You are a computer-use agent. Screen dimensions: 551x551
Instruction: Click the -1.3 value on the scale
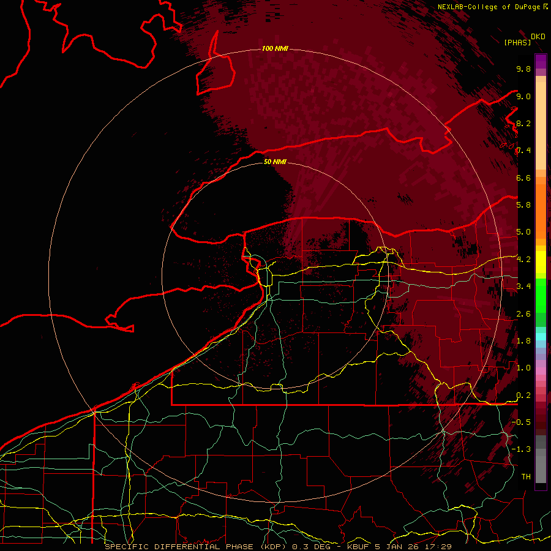coord(521,449)
